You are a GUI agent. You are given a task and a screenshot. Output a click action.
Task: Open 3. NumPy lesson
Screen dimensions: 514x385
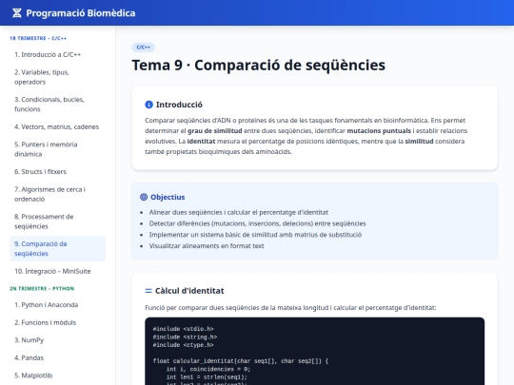tap(58, 340)
